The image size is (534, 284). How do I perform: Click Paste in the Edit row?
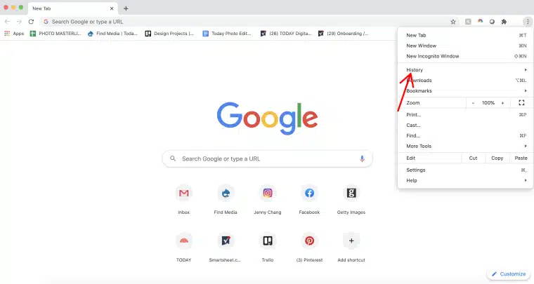point(521,158)
